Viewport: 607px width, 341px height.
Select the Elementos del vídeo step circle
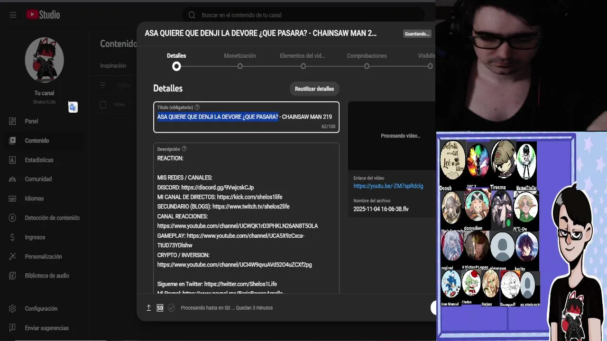click(303, 66)
